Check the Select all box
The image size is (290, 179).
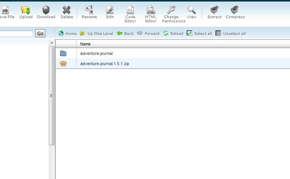tap(190, 33)
